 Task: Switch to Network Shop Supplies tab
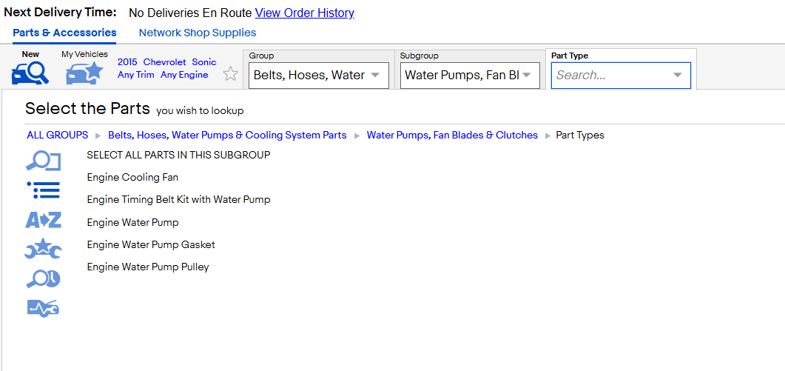(198, 33)
